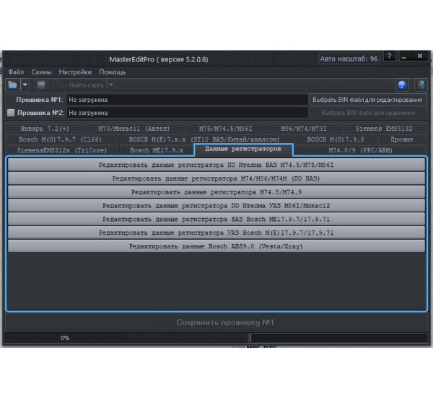Click Выбрать BIN файл для редактирования

[367, 100]
